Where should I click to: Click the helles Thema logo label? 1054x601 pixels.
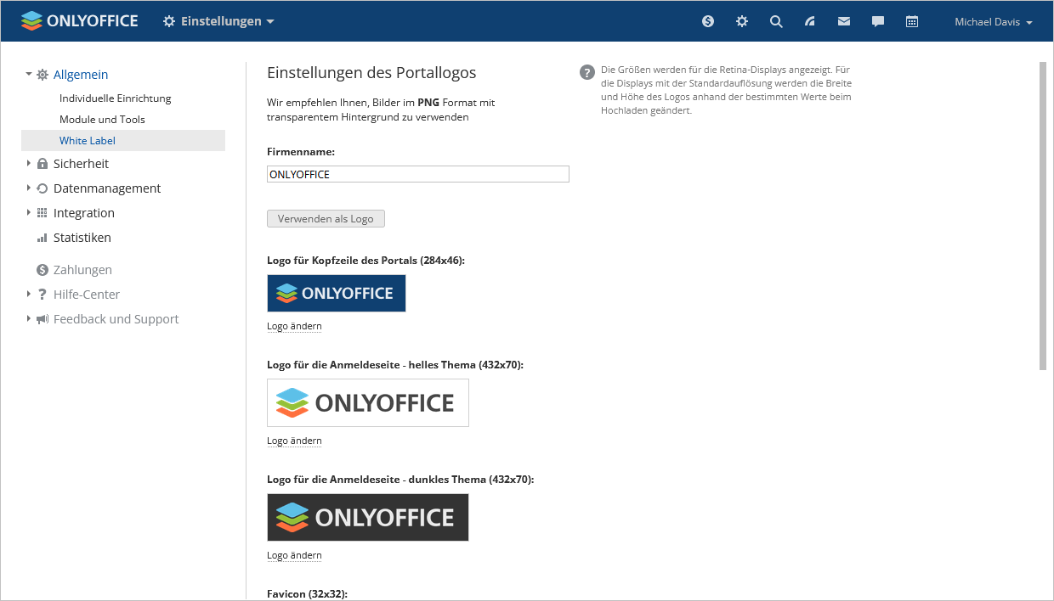tap(395, 365)
